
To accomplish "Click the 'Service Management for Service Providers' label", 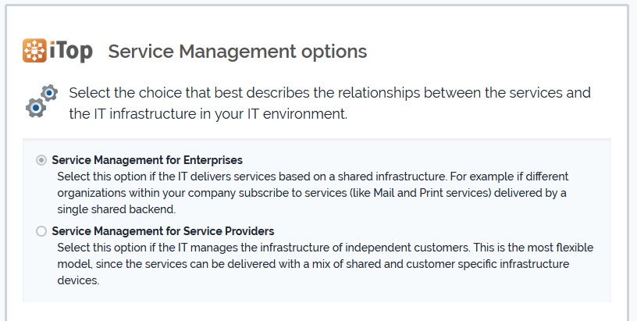I will pos(162,231).
